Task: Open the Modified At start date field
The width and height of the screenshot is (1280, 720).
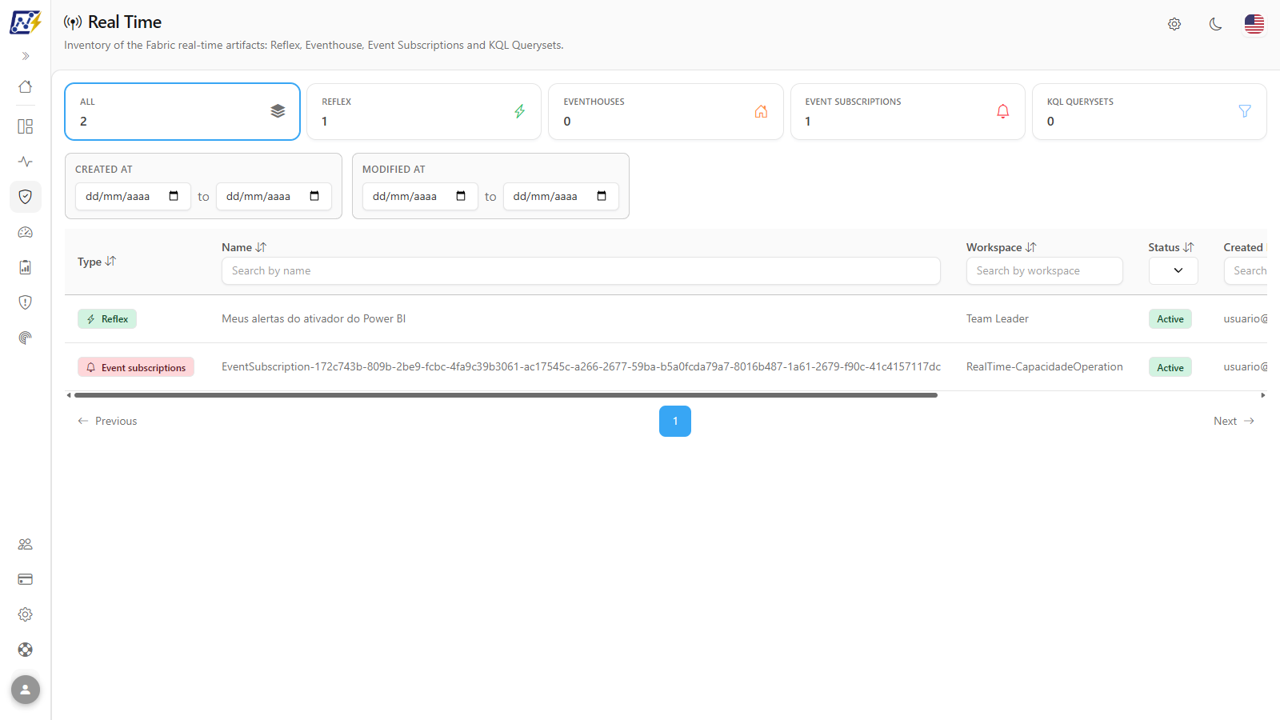Action: pyautogui.click(x=420, y=196)
